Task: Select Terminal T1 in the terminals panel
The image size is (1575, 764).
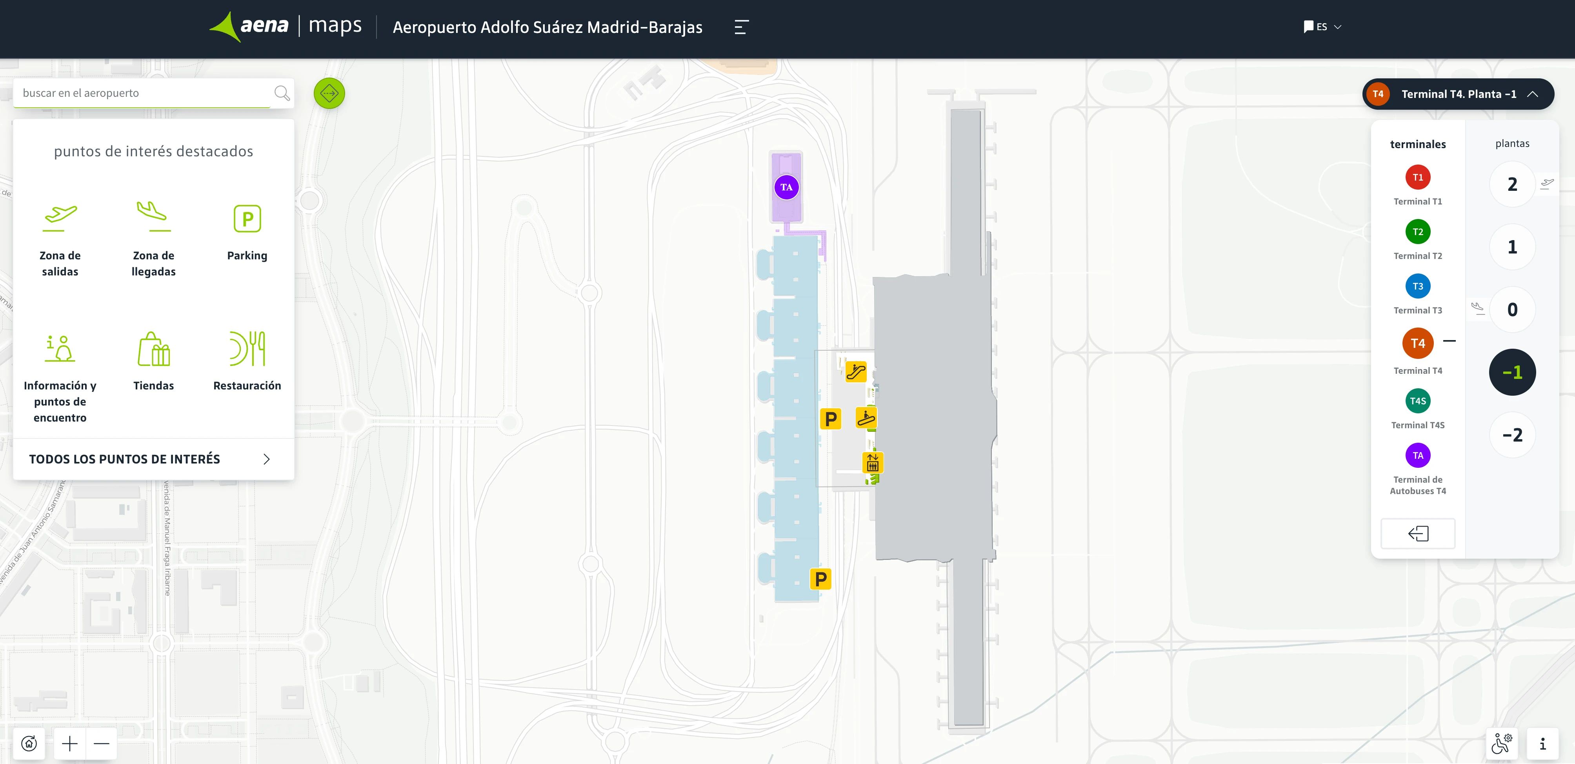Action: pos(1418,177)
